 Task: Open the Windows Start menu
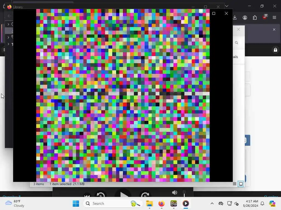point(76,203)
